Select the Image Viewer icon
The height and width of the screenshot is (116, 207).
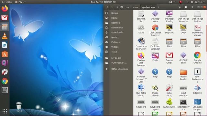[155, 88]
